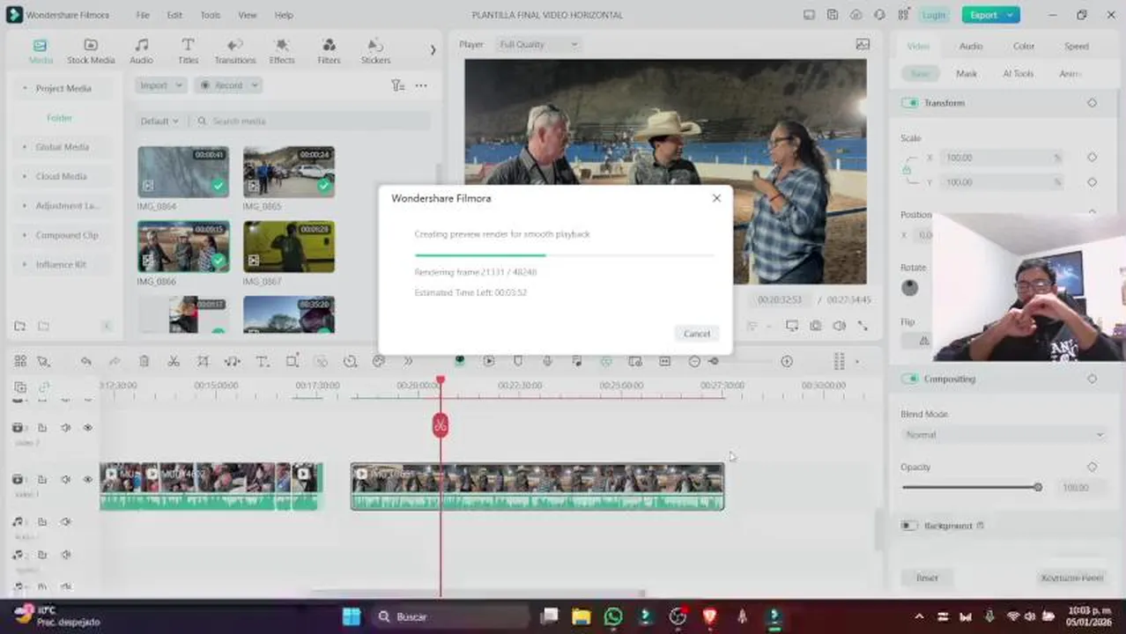Open the Full Quality player dropdown
1126x634 pixels.
(538, 44)
